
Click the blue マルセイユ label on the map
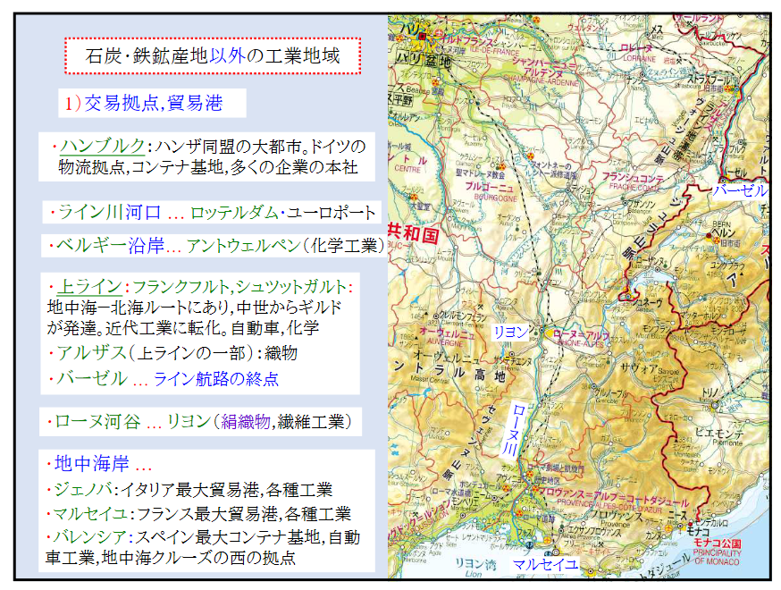(545, 564)
